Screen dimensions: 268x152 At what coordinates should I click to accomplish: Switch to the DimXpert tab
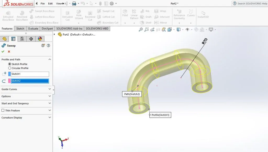(x=47, y=29)
